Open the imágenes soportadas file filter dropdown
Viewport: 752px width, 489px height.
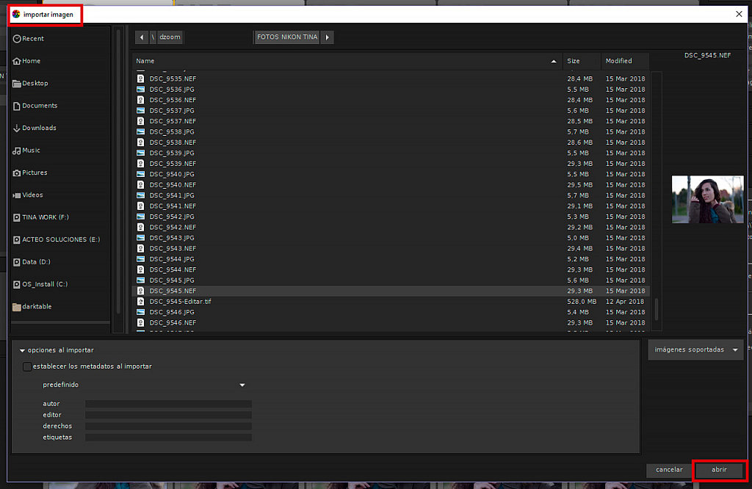[x=695, y=349]
